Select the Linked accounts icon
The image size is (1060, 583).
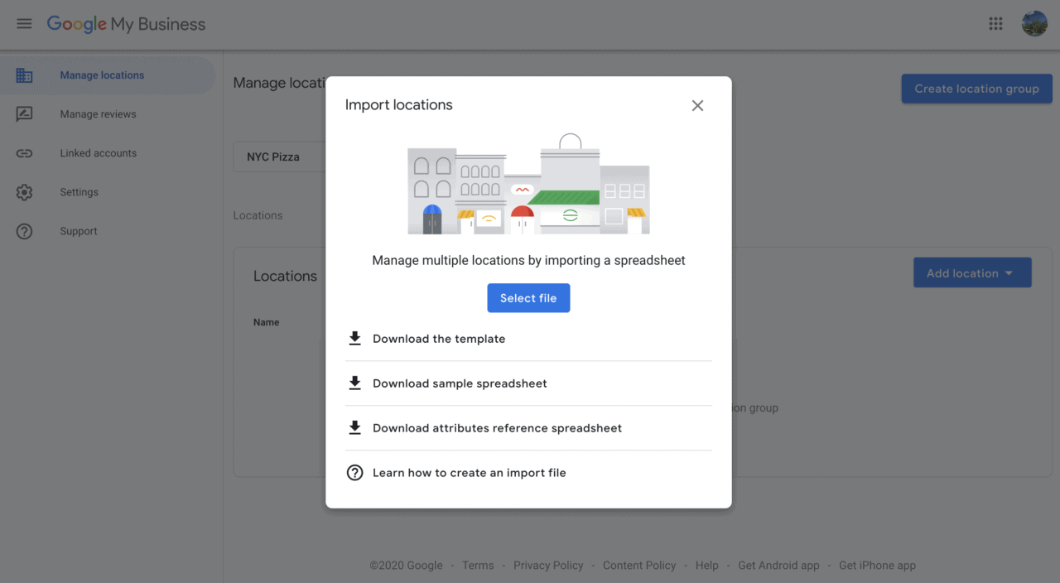click(x=24, y=152)
